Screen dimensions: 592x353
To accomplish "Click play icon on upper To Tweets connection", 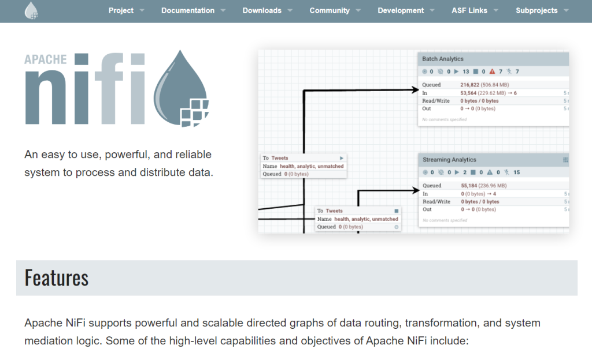I will click(341, 158).
